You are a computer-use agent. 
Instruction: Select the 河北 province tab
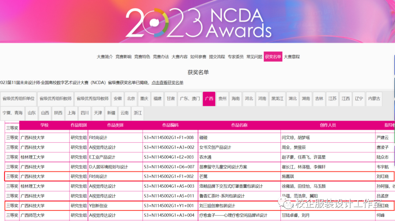tap(249, 99)
